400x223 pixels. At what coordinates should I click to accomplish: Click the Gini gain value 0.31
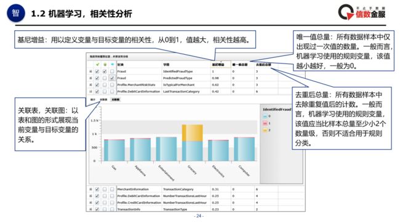click(215, 189)
